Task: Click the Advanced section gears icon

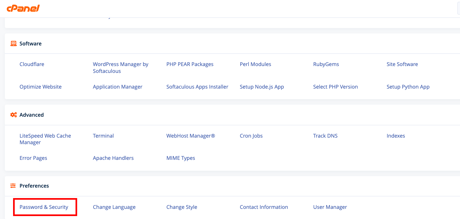Action: coord(13,115)
